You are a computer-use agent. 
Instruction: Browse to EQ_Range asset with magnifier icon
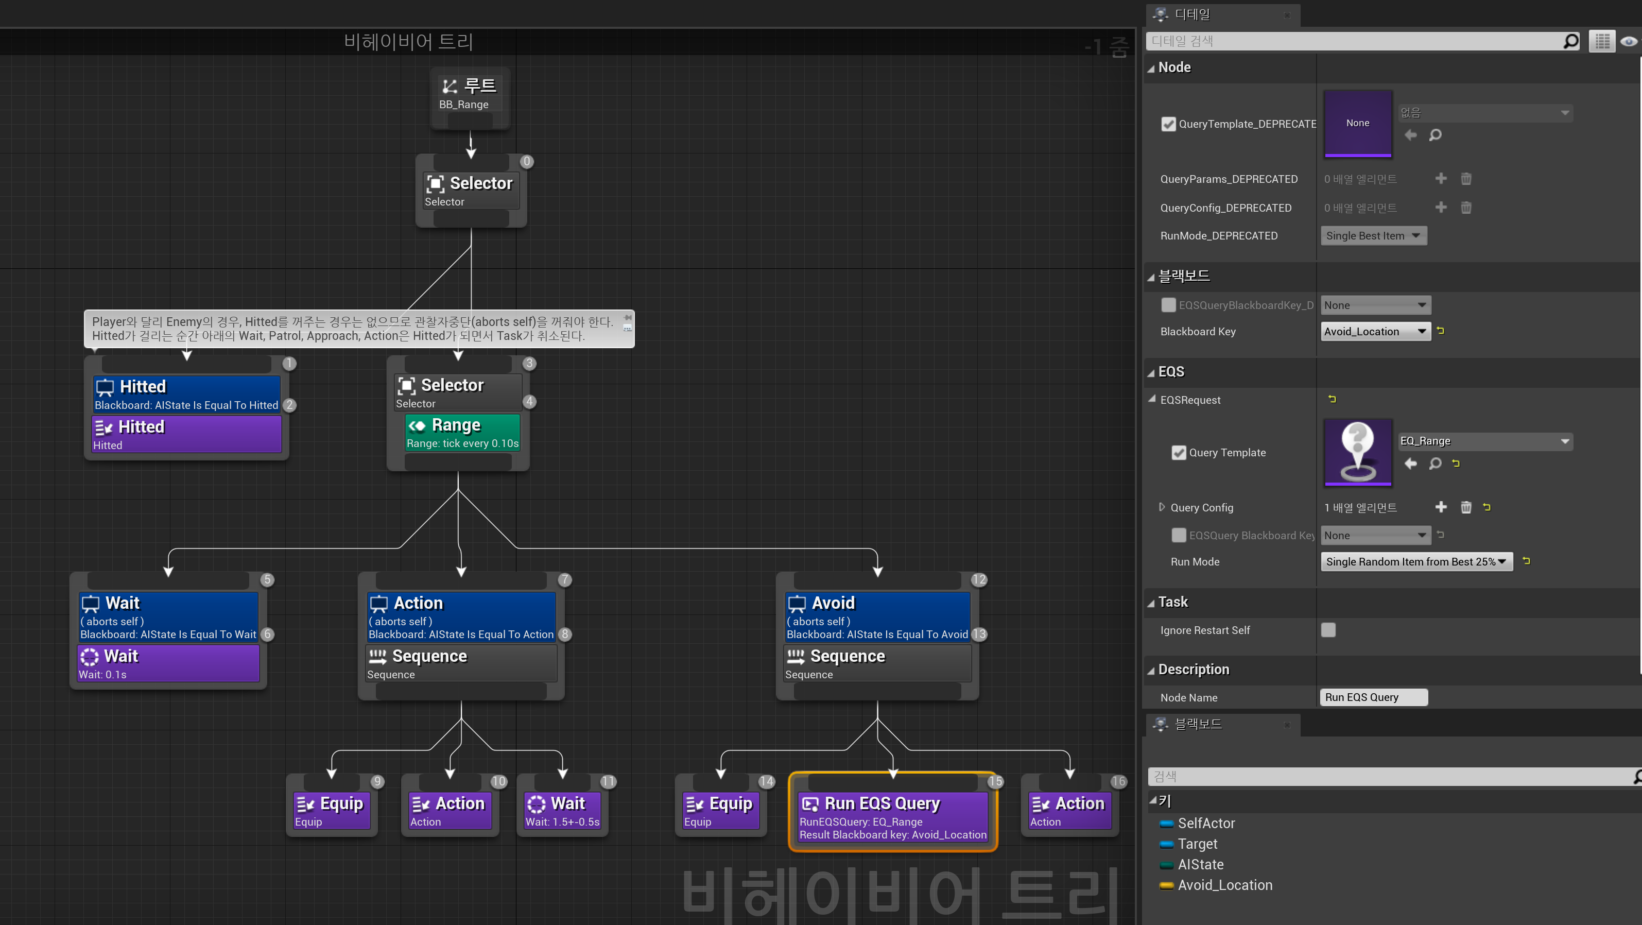click(1435, 464)
